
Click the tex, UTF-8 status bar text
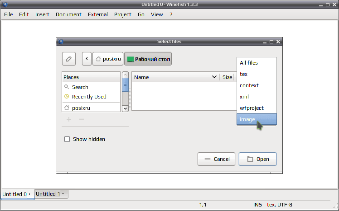[x=279, y=205]
